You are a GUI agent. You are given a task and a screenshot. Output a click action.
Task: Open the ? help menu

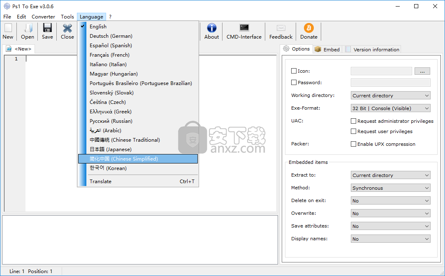pyautogui.click(x=110, y=17)
